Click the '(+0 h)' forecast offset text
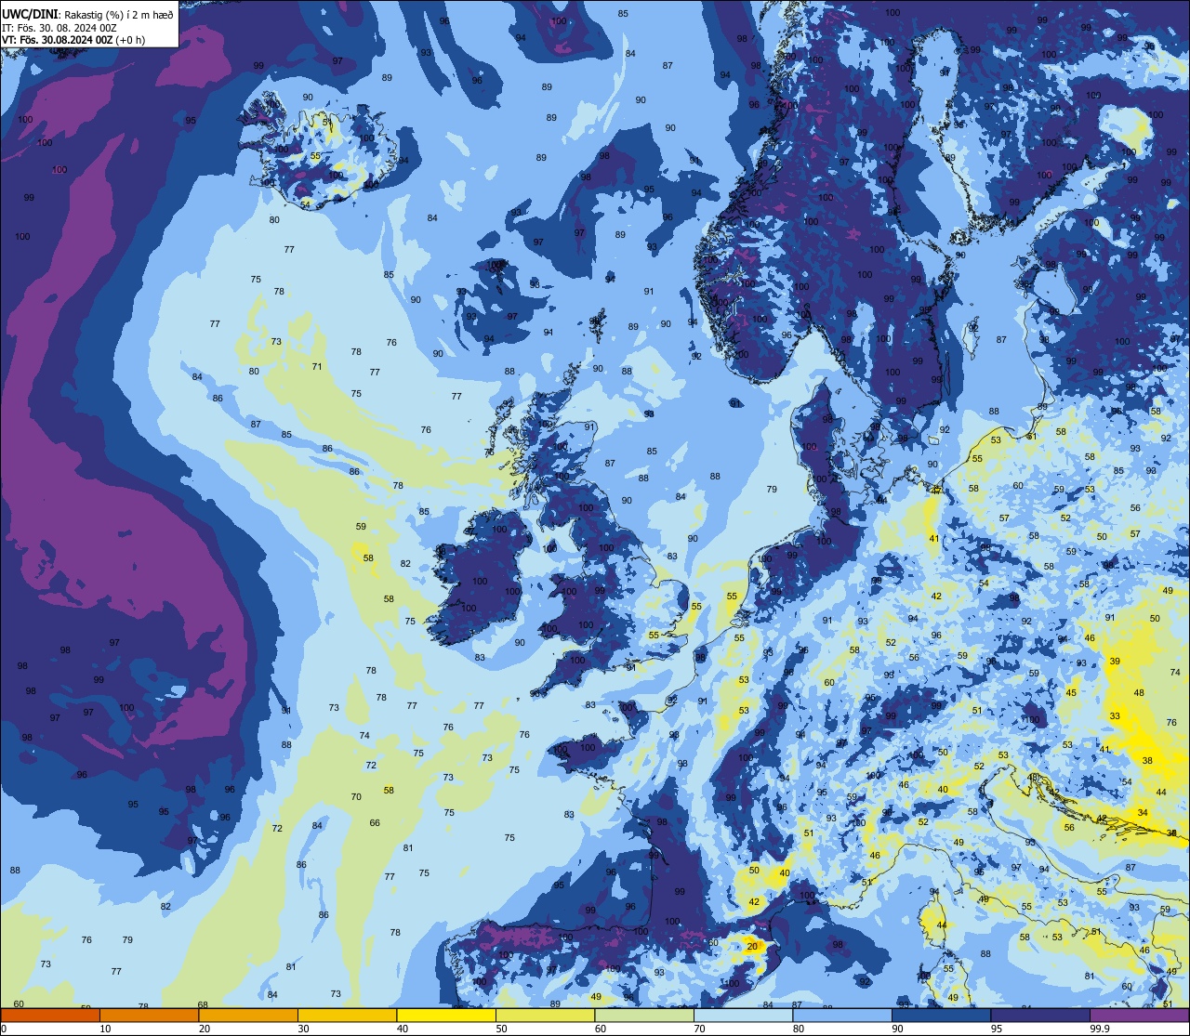This screenshot has width=1190, height=1036. pos(130,39)
